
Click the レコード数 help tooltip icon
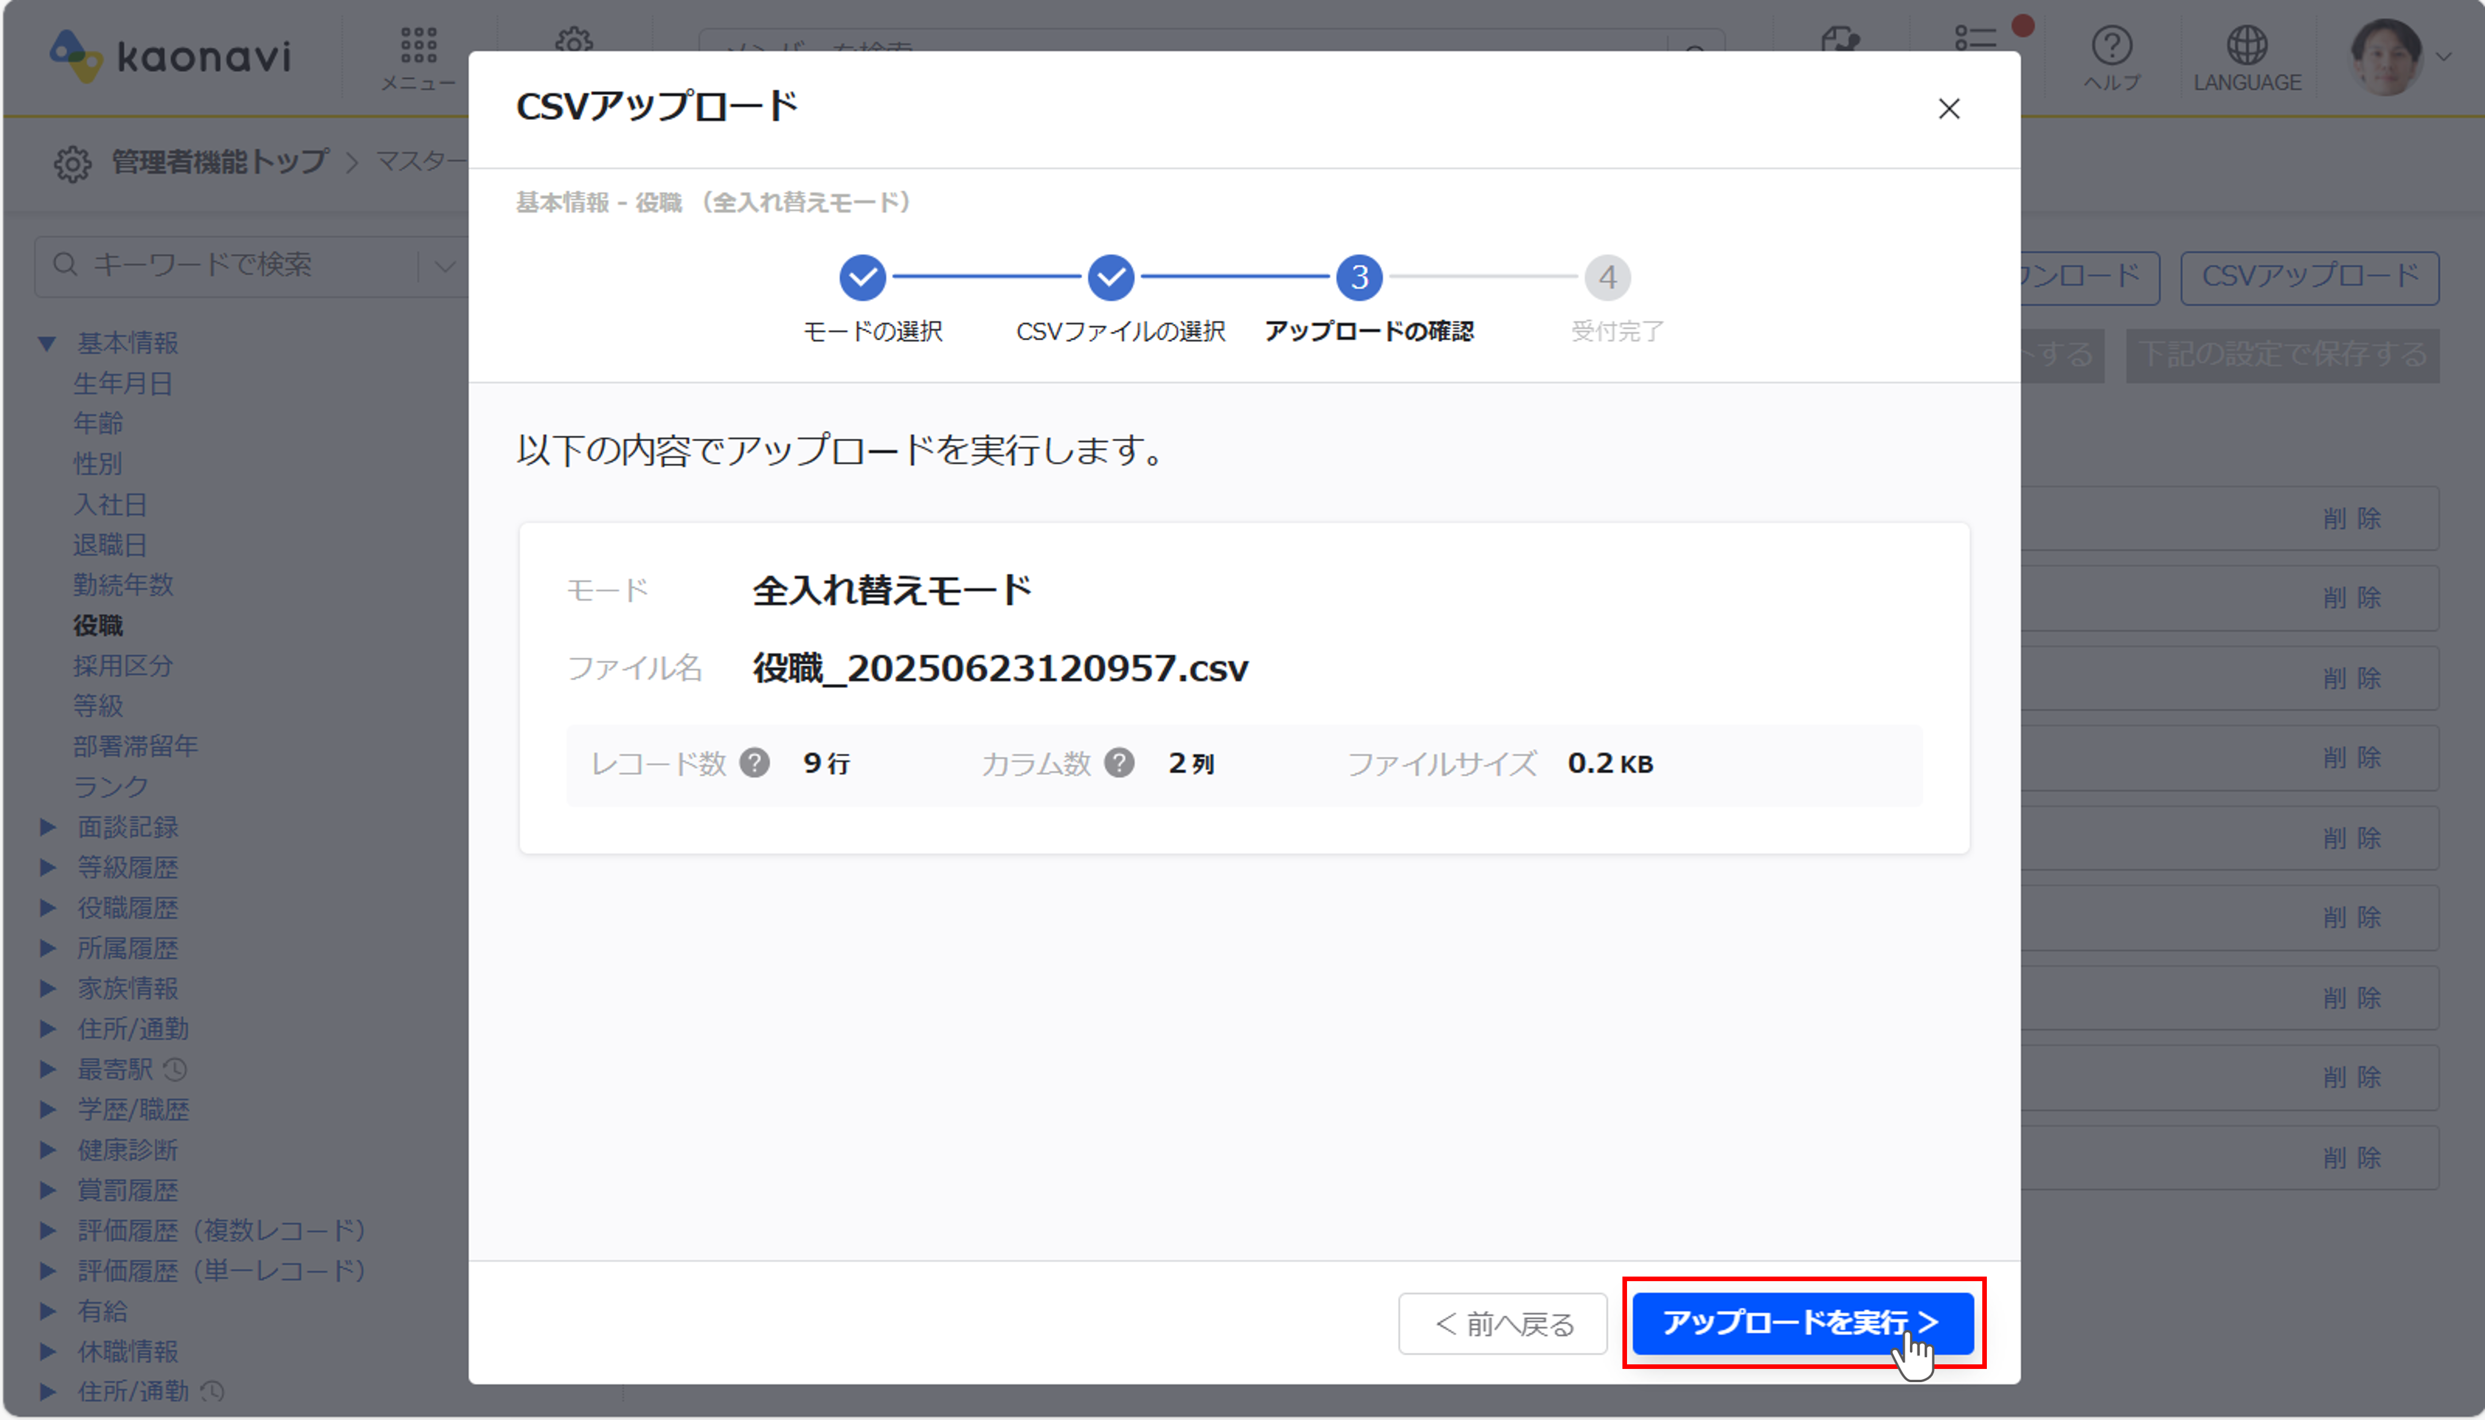click(x=755, y=762)
